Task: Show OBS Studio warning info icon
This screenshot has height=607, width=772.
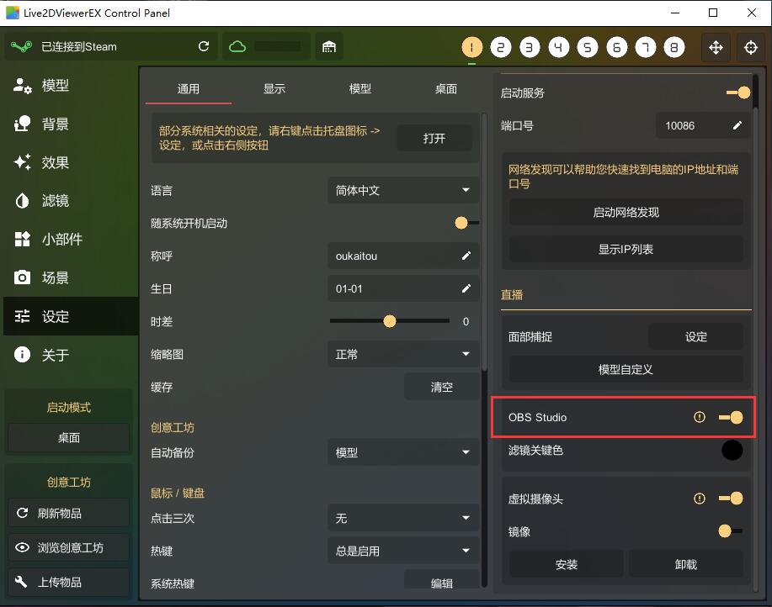Action: (699, 417)
